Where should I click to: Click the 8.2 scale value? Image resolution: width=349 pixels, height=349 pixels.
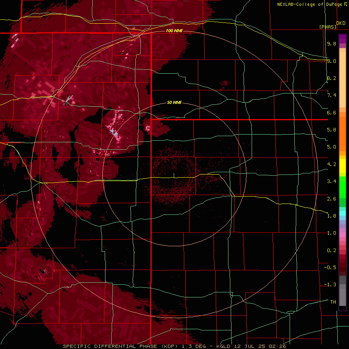click(332, 78)
